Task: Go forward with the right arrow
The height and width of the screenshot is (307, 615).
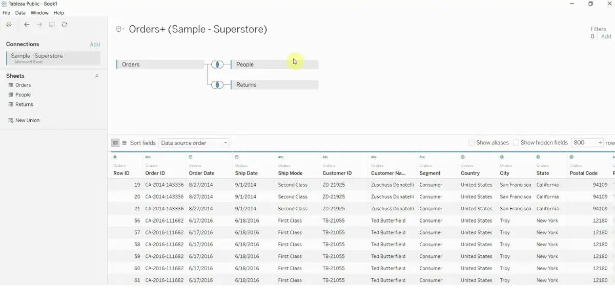Action: pos(39,25)
